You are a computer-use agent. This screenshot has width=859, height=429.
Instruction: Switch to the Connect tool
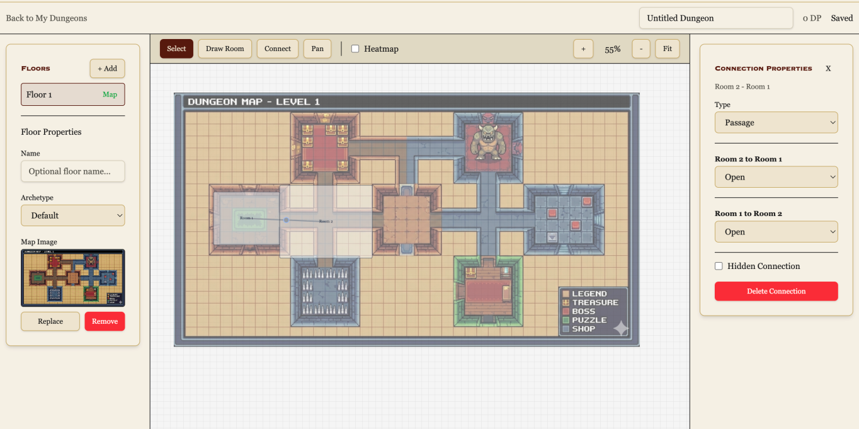coord(278,49)
